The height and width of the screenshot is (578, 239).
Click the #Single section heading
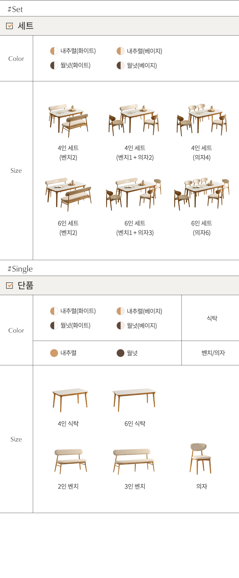[x=20, y=269]
